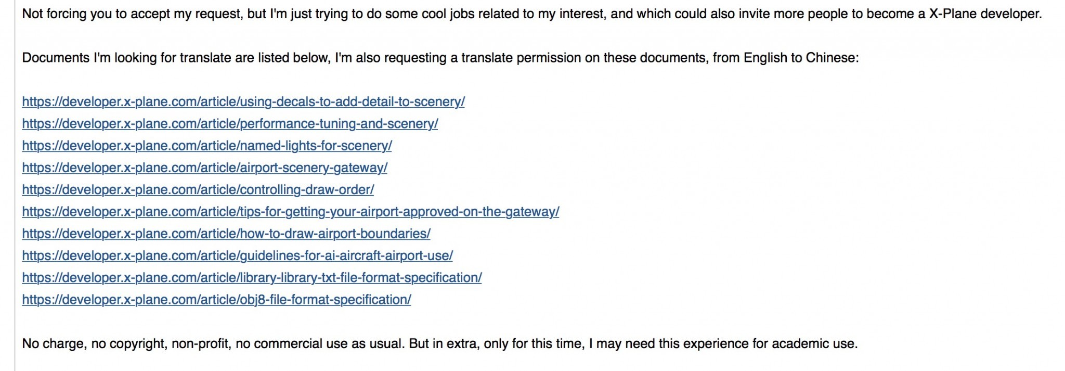Image resolution: width=1065 pixels, height=371 pixels.
Task: Open the guidelines-for-ai-aircraft-airport-use link
Action: tap(237, 255)
